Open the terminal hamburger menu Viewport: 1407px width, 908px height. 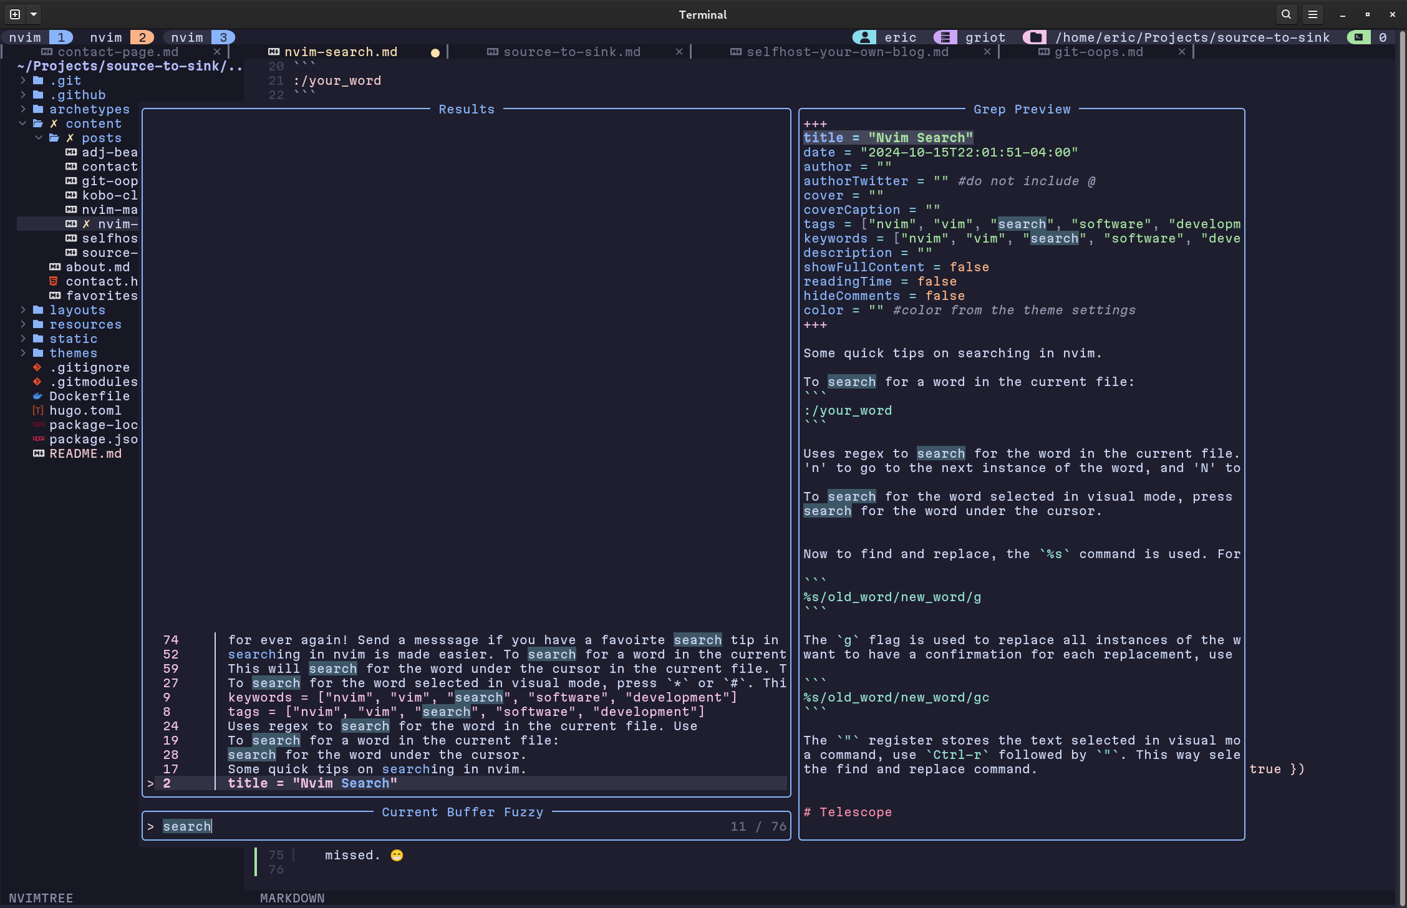(x=1313, y=14)
